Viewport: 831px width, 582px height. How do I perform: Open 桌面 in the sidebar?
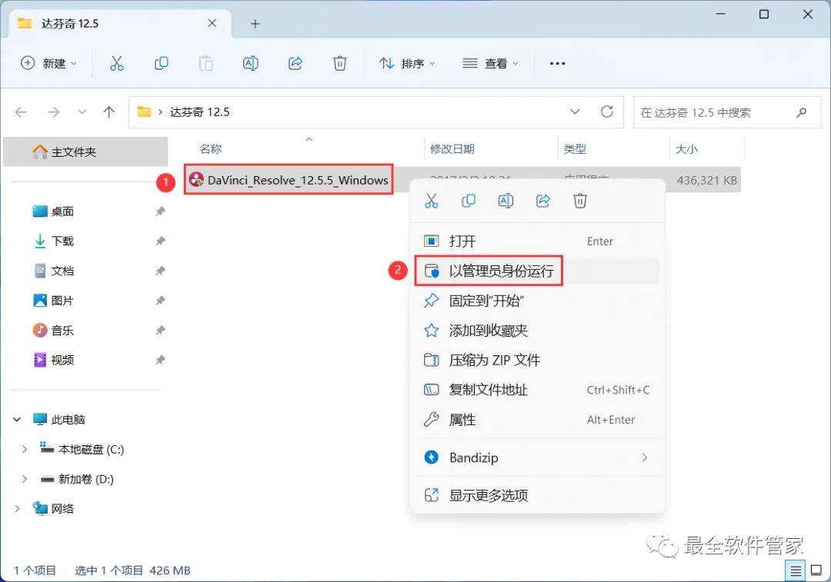coord(62,211)
